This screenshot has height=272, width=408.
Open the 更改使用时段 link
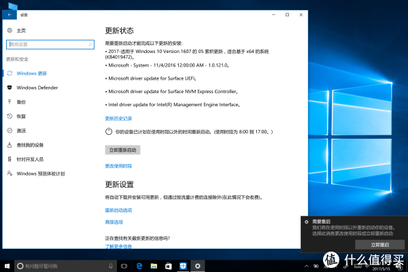pyautogui.click(x=118, y=166)
